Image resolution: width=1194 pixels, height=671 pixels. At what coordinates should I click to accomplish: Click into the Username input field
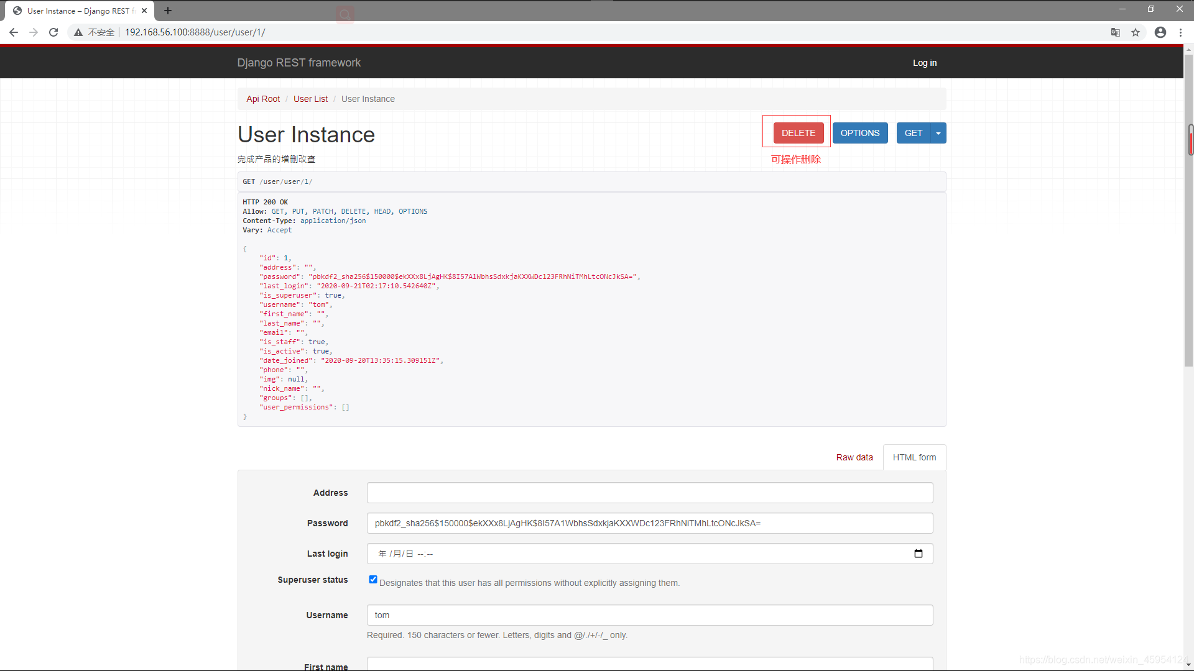pos(650,615)
